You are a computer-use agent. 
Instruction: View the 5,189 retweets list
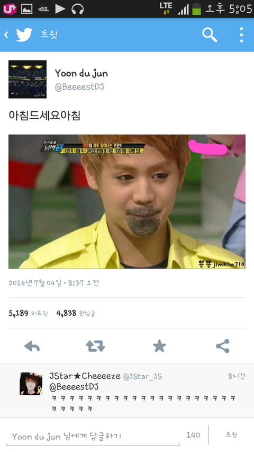click(28, 313)
